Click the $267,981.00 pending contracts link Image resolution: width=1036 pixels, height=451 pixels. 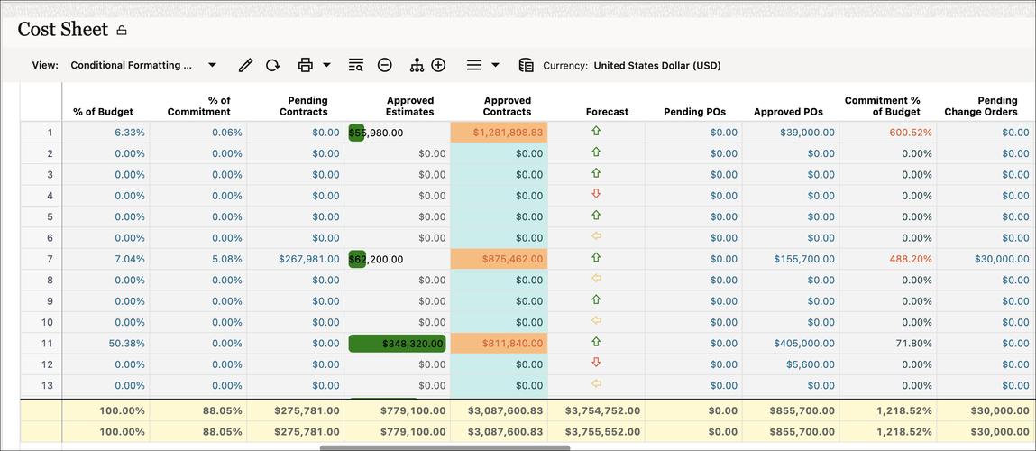(309, 259)
